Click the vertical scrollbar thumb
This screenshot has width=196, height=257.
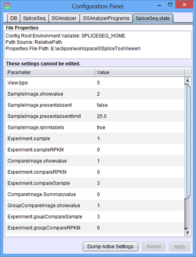coord(188,141)
